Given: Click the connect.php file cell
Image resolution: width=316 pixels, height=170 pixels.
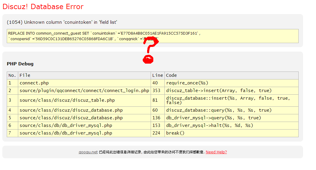Looking at the screenshot, I should [x=84, y=83].
